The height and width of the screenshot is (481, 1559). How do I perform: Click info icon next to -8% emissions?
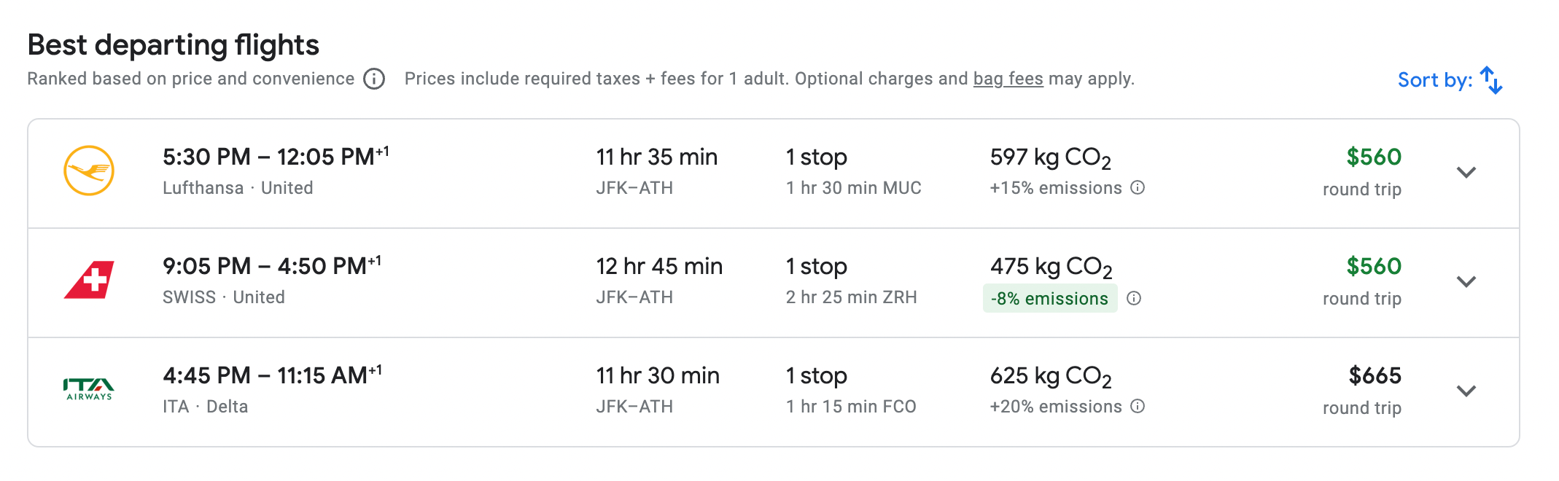[x=1135, y=298]
